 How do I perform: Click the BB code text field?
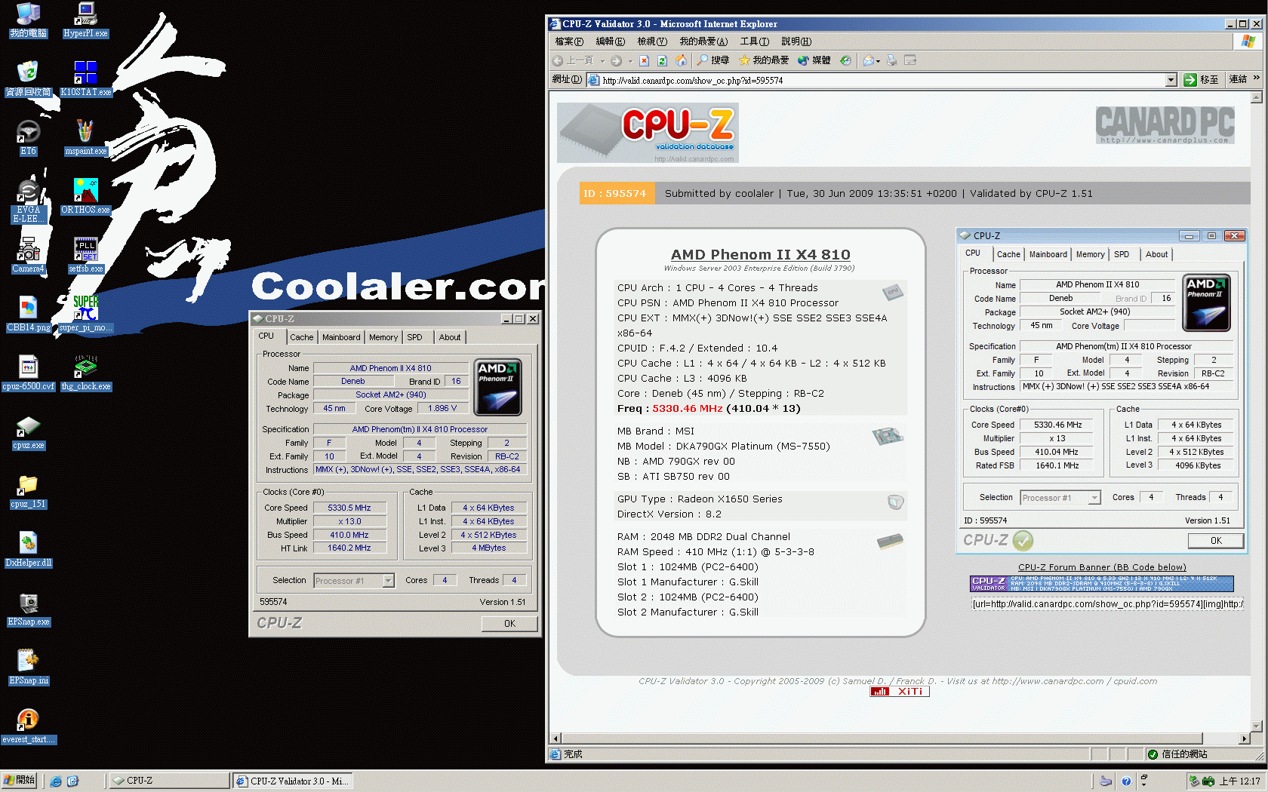click(x=1106, y=604)
